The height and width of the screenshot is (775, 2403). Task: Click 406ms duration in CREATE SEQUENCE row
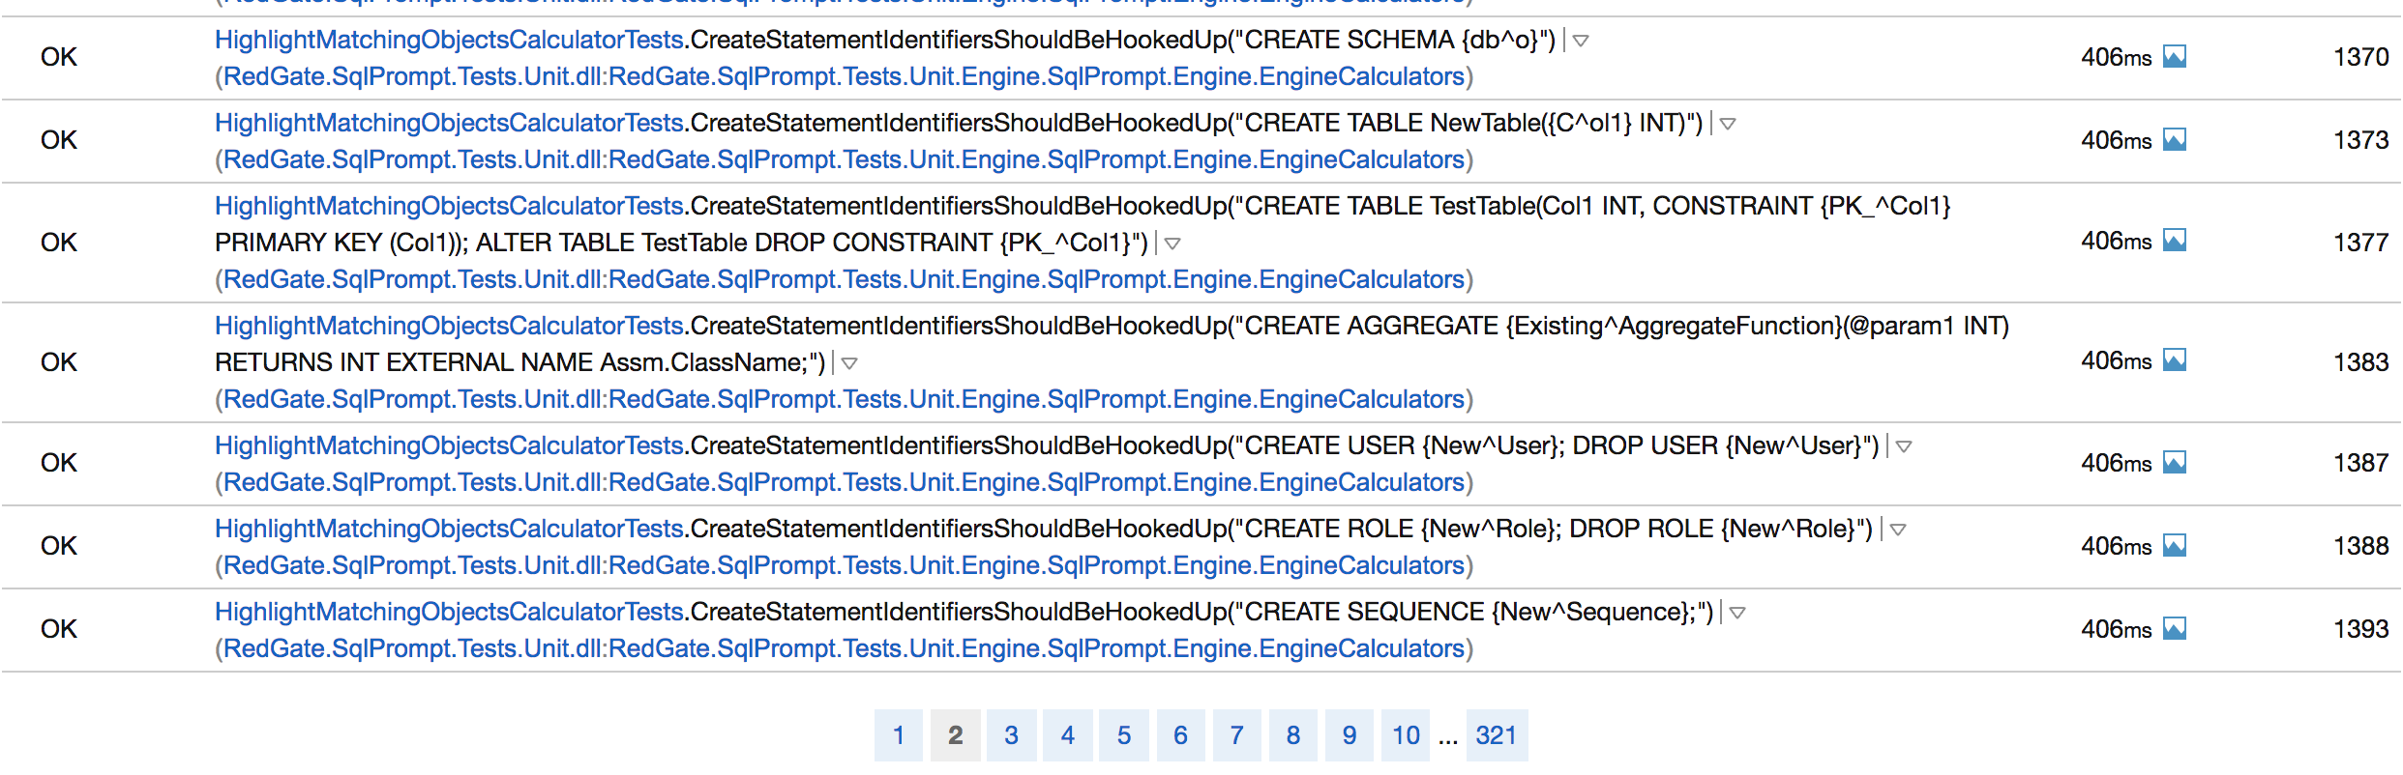(2117, 630)
